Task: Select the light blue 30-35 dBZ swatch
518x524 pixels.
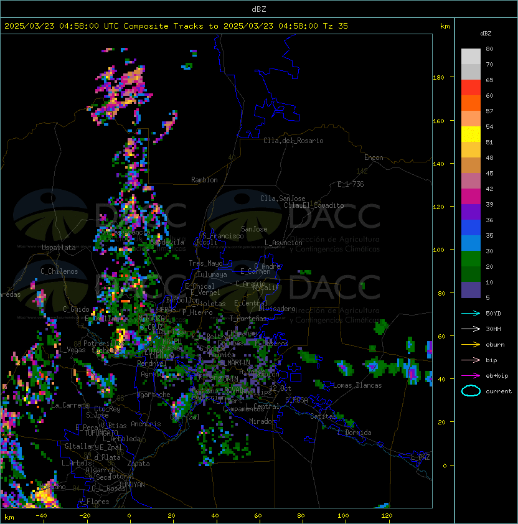Action: click(x=471, y=243)
